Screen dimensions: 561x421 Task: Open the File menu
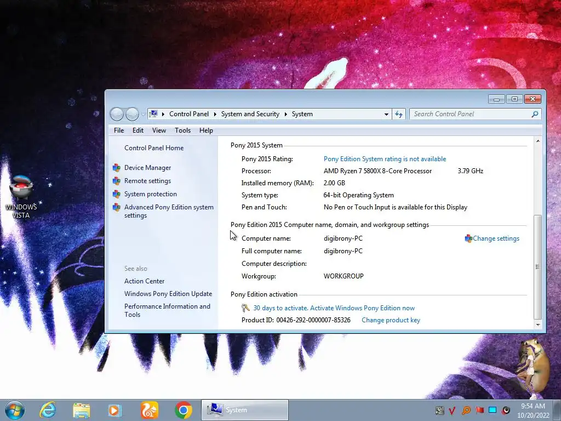click(119, 130)
